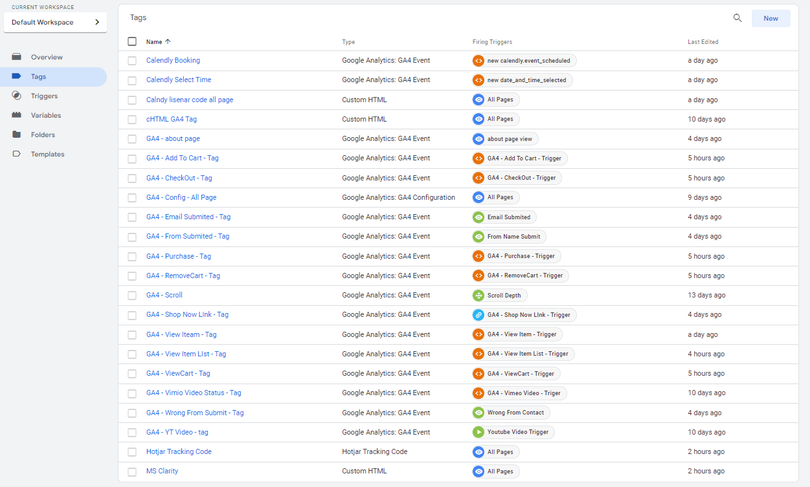Go to Templates in the sidebar
Viewport: 810px width, 487px height.
point(47,154)
